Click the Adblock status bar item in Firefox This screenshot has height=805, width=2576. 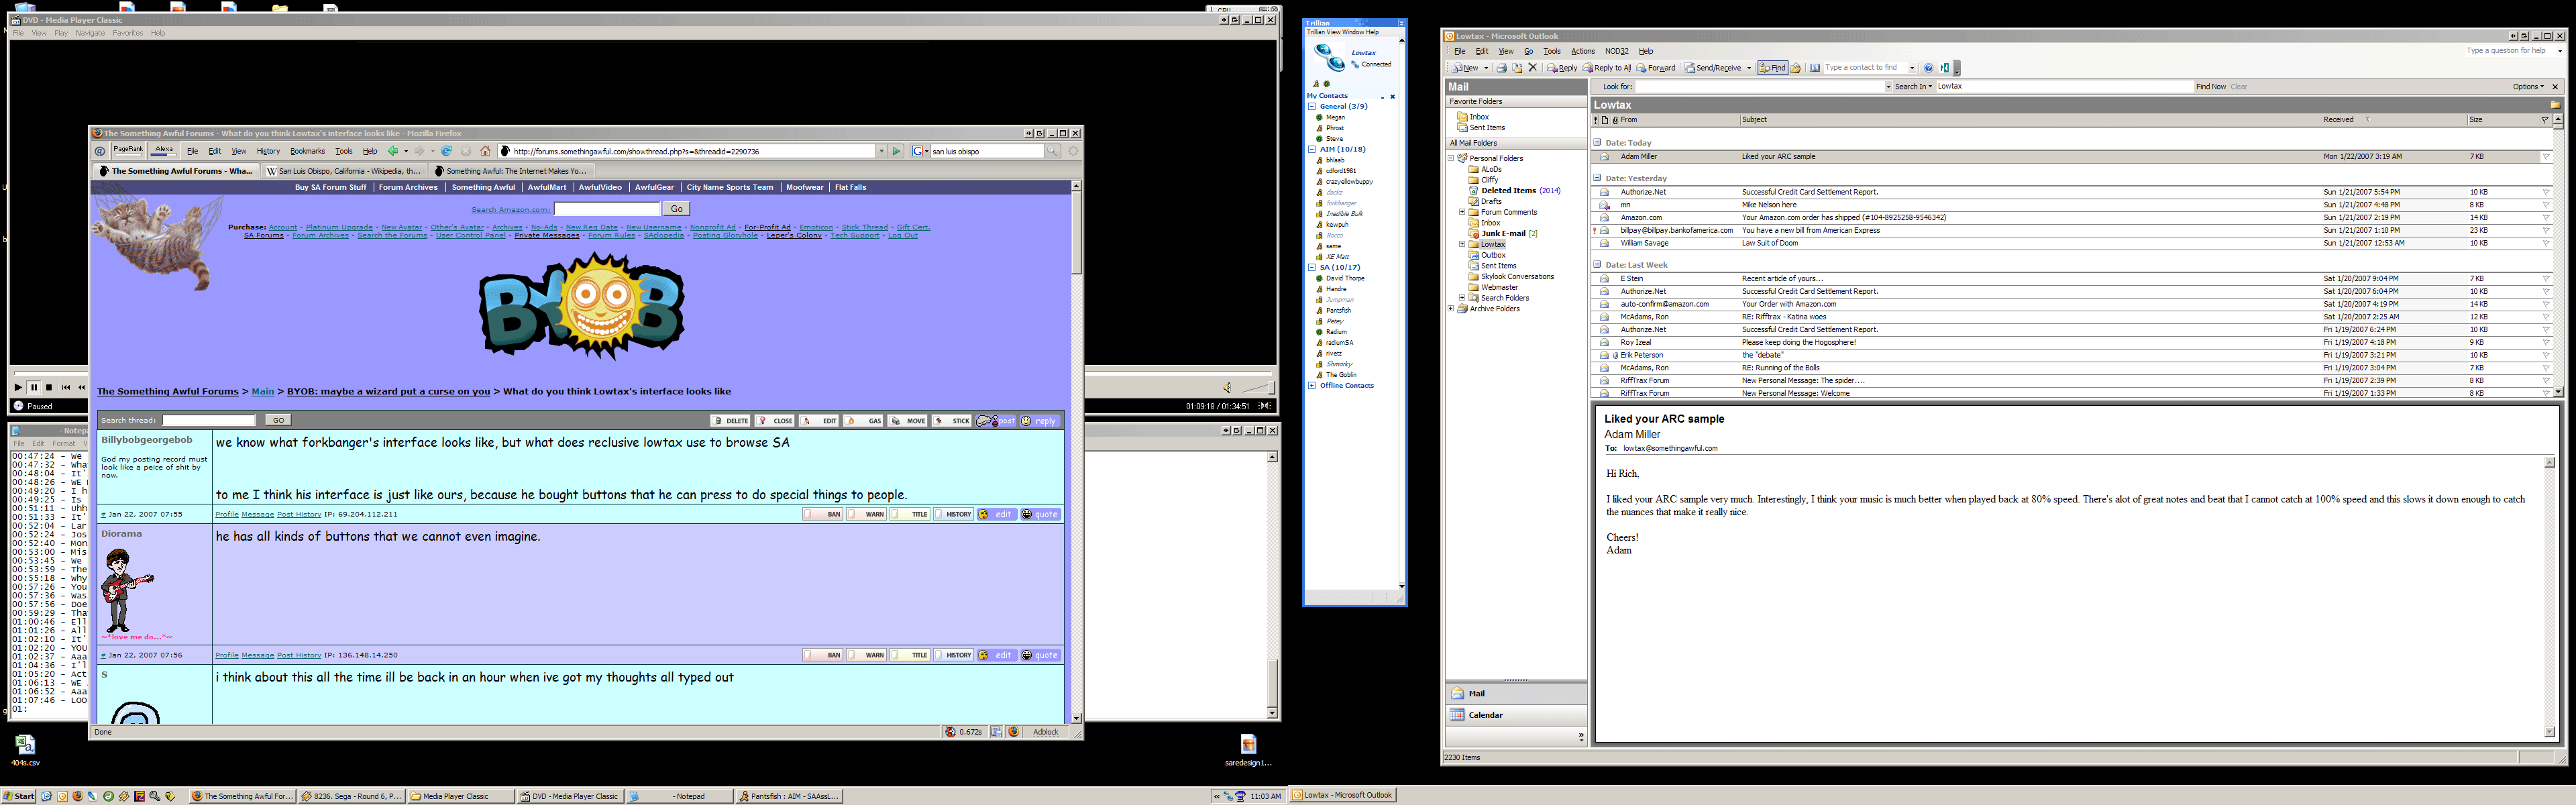(x=1045, y=732)
